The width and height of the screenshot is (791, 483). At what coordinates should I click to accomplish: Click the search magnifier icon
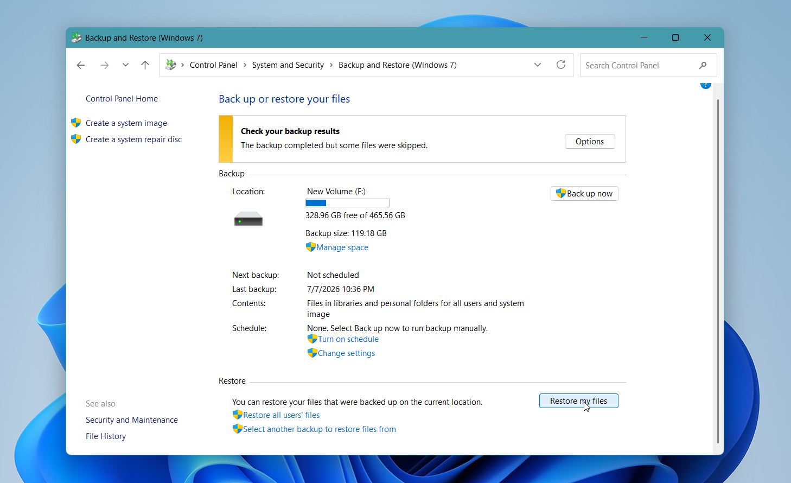tap(703, 65)
